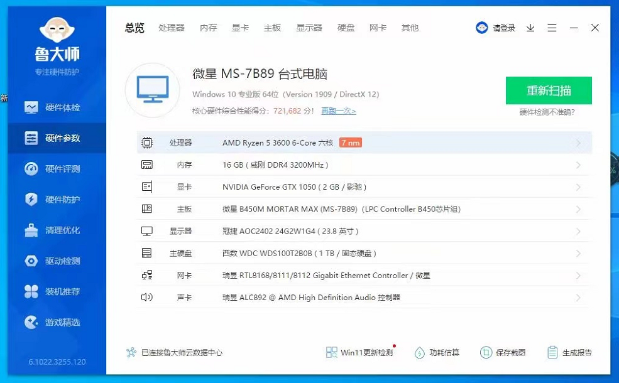Expand the 网卡 row chevron
619x383 pixels.
click(x=578, y=275)
